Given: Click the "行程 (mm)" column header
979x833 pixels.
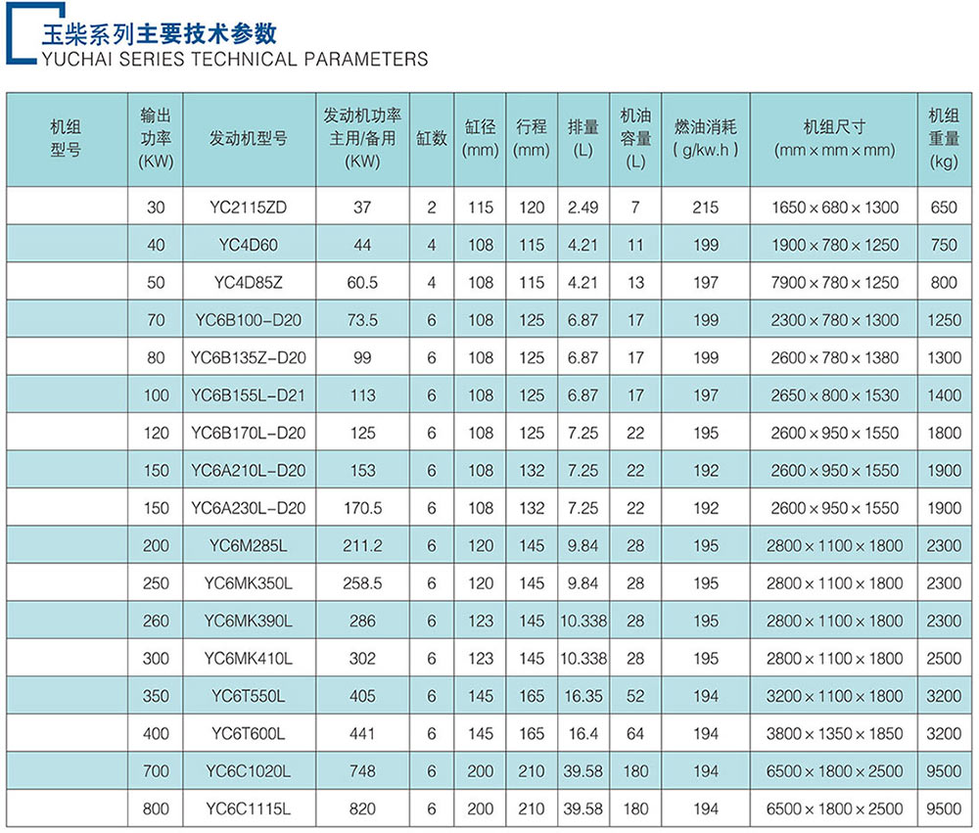Looking at the screenshot, I should [532, 139].
